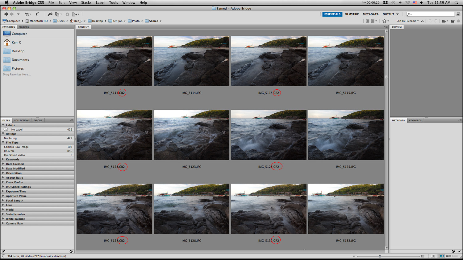This screenshot has width=463, height=260.
Task: Open the Stacks menu
Action: (x=86, y=2)
